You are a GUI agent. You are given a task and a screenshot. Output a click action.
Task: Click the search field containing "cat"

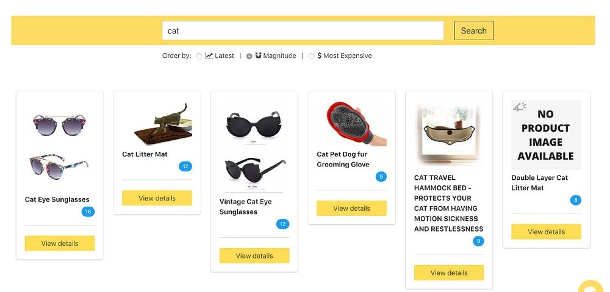(x=303, y=30)
